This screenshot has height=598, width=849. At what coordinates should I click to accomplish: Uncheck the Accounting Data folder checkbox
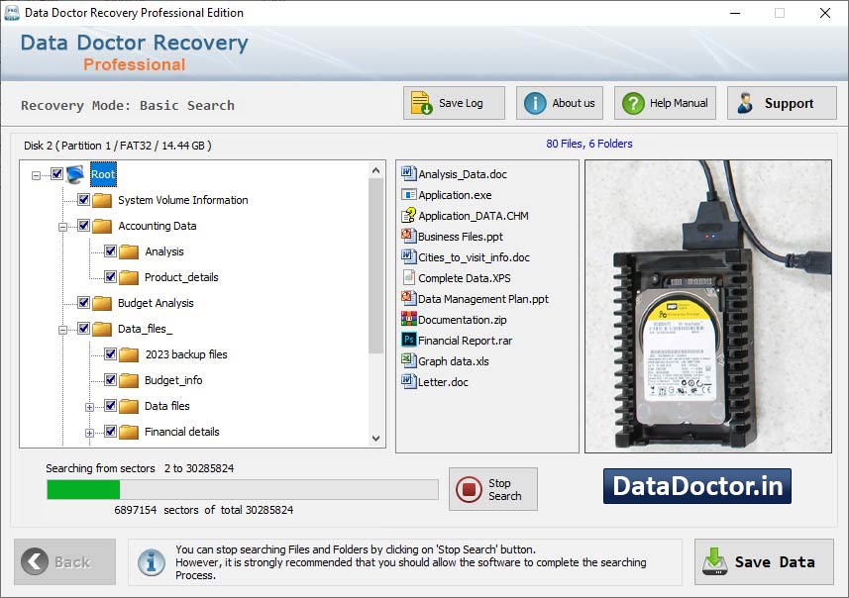[83, 225]
